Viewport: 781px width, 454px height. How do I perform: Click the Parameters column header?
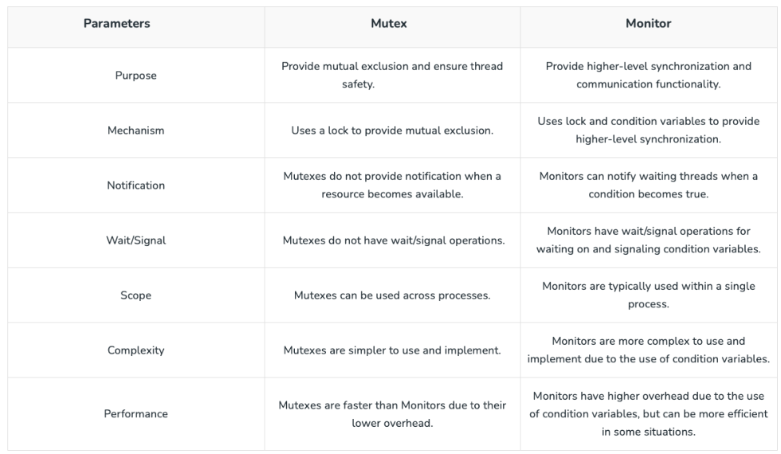coord(116,23)
